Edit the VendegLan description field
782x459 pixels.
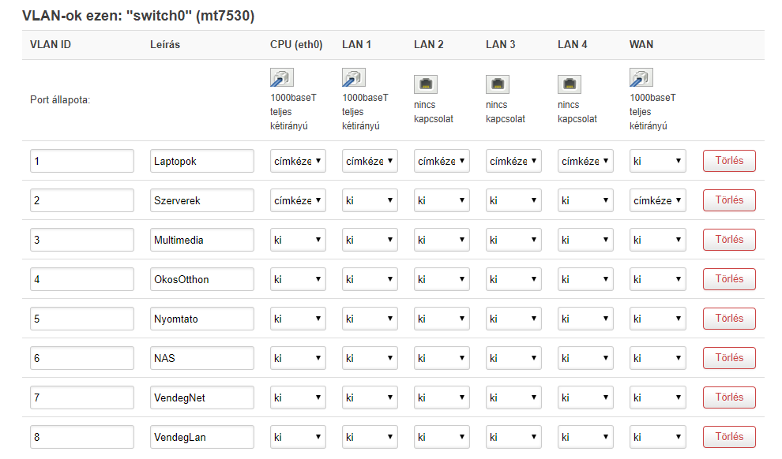click(202, 437)
